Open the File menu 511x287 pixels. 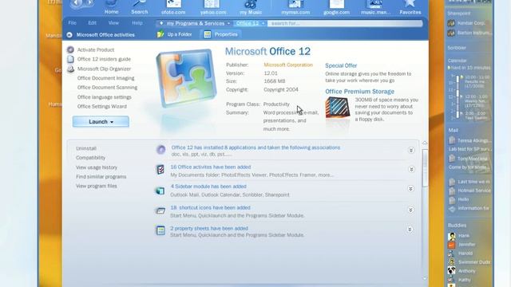point(73,23)
